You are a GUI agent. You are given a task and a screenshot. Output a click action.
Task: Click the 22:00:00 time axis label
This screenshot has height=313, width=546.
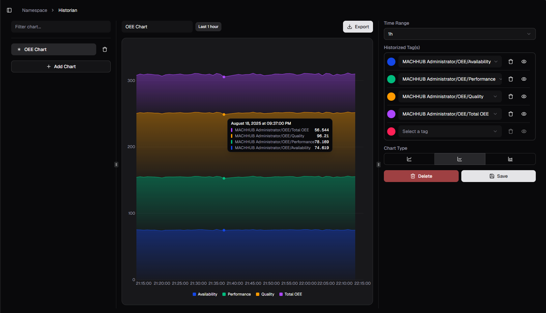tap(308, 283)
